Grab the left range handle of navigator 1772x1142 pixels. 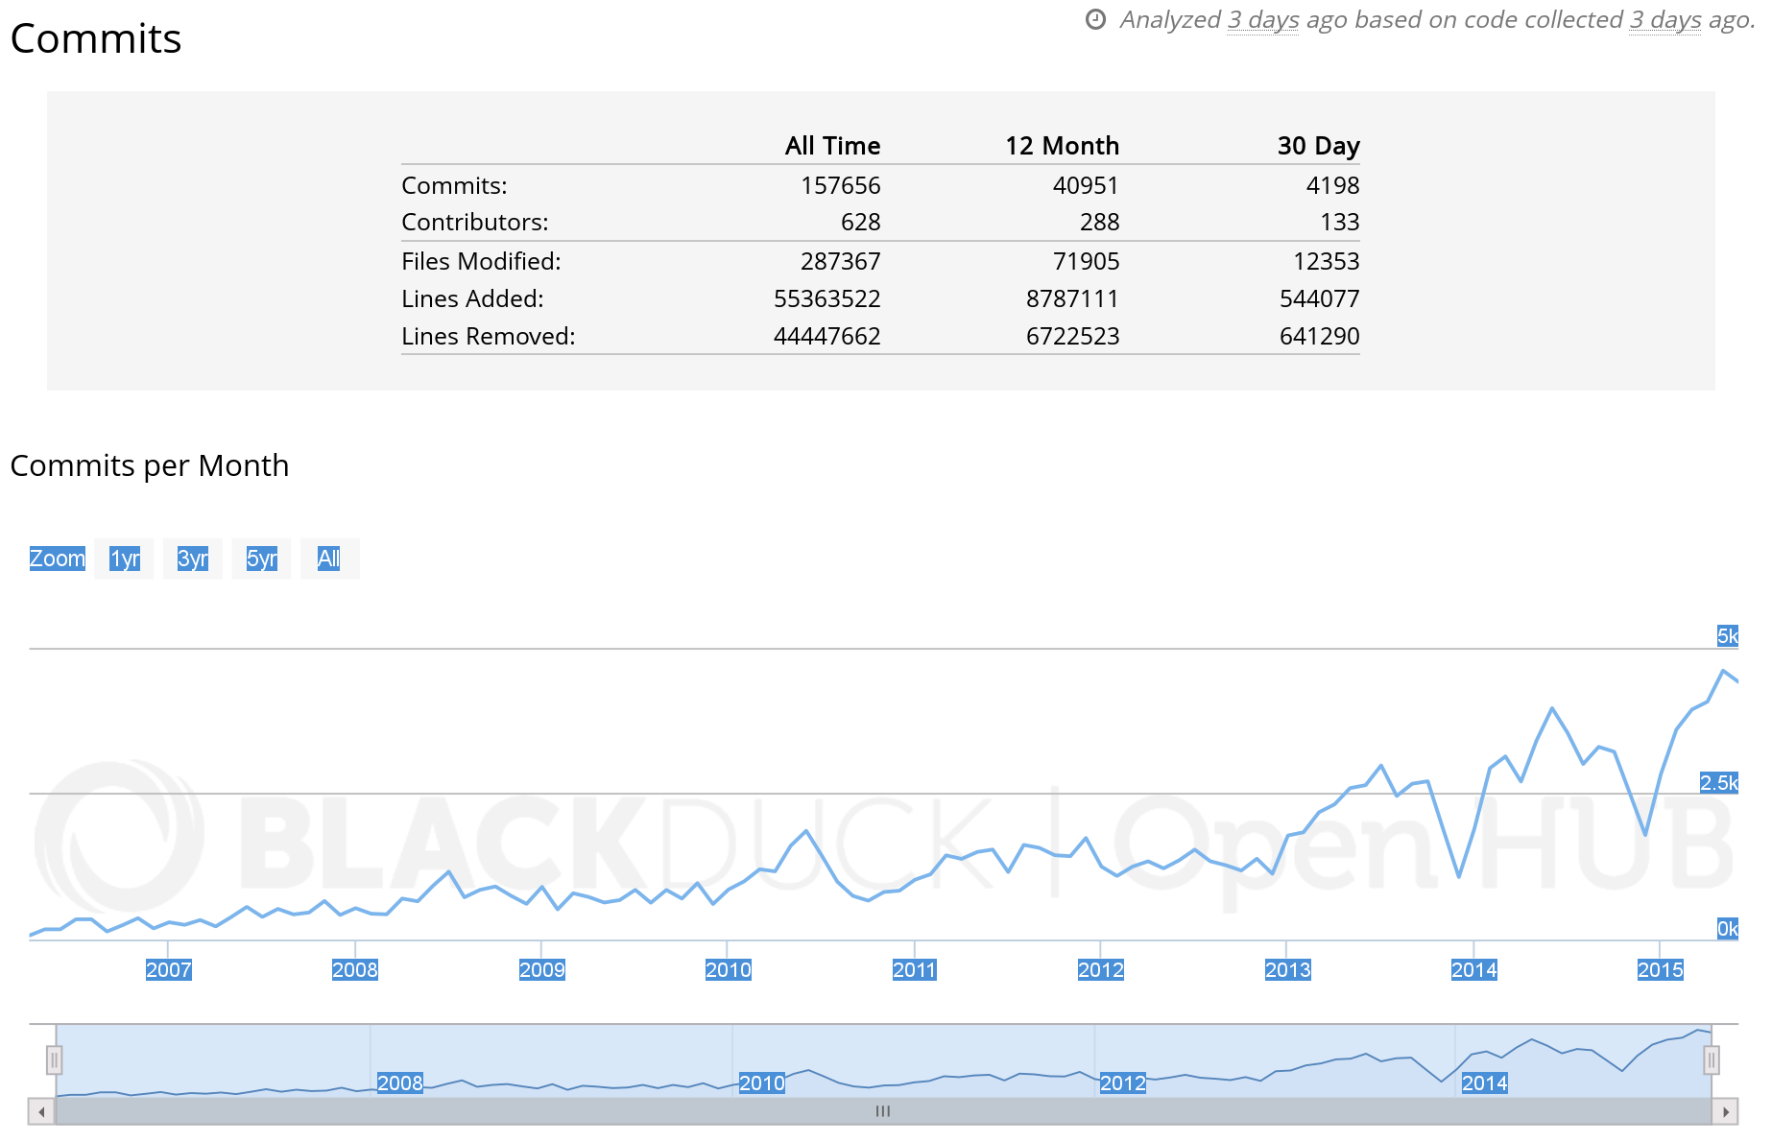click(55, 1060)
